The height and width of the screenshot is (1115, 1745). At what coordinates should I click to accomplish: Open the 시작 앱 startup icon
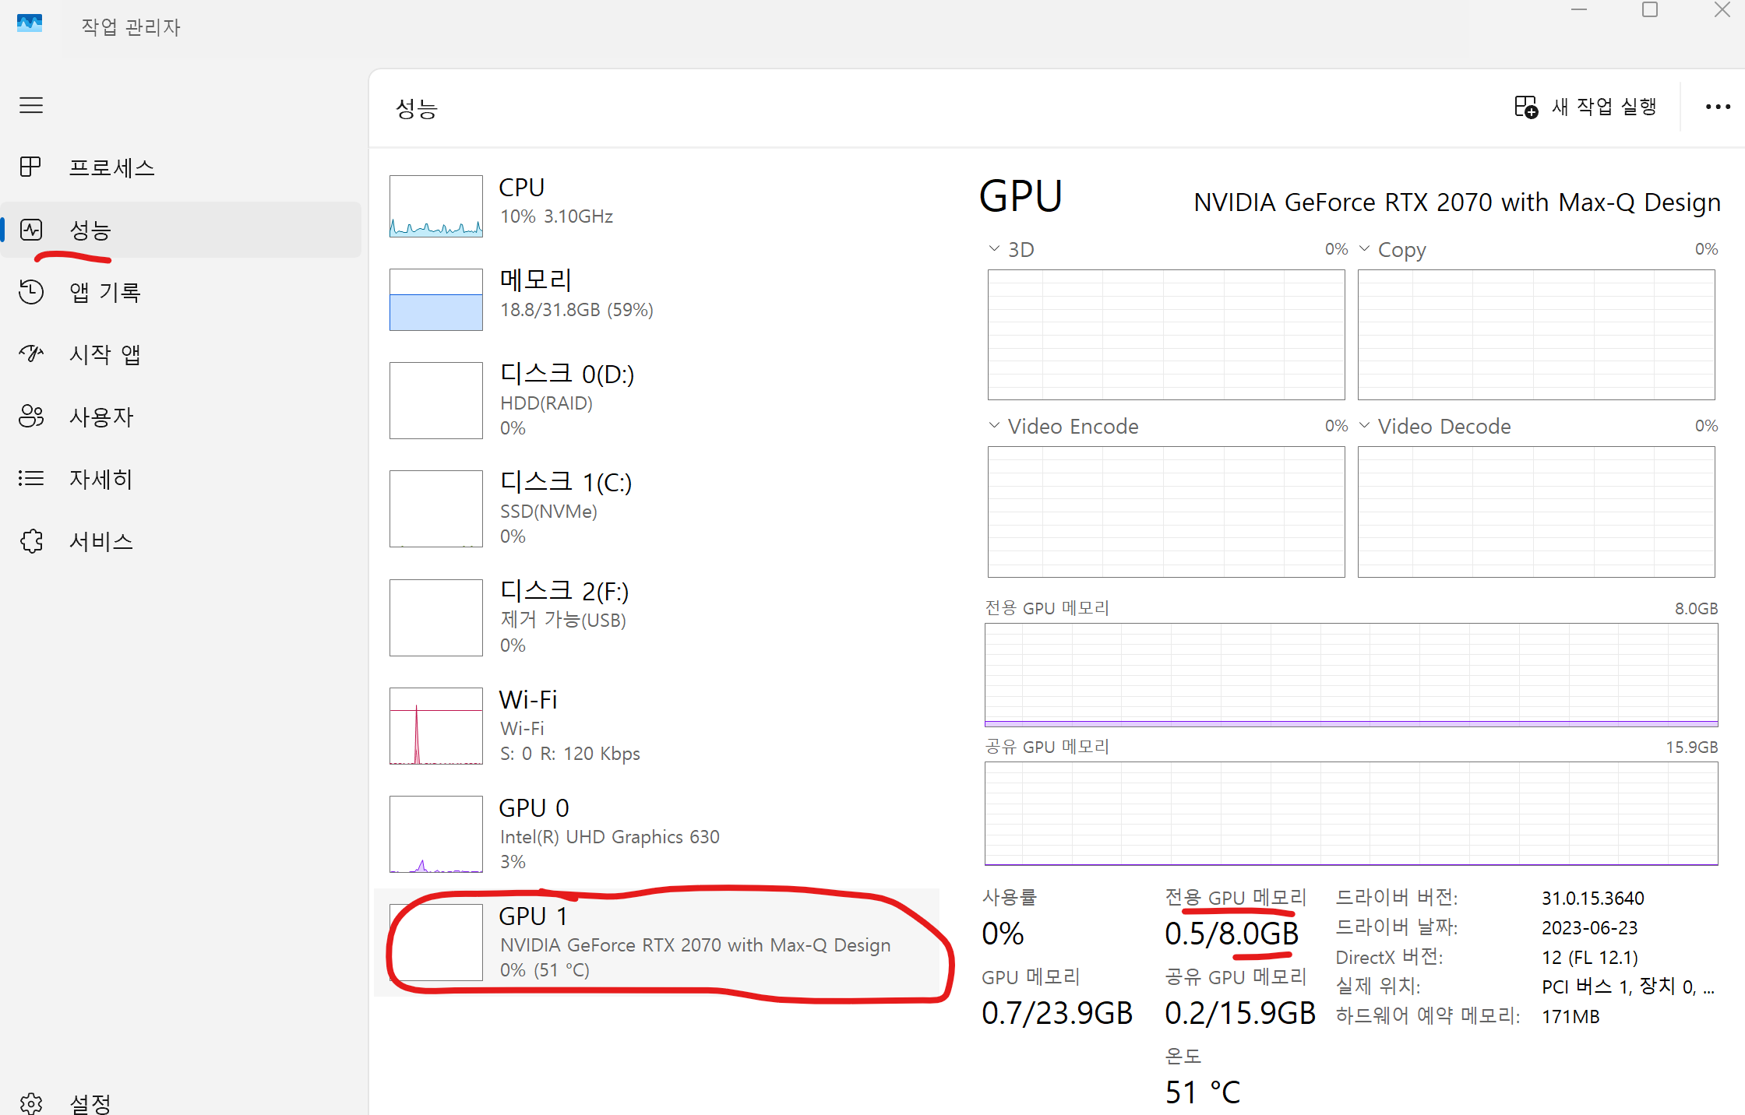[31, 354]
